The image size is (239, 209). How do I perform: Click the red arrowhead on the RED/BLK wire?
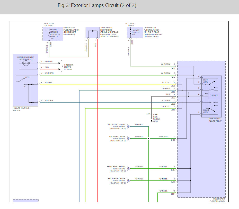(59, 63)
